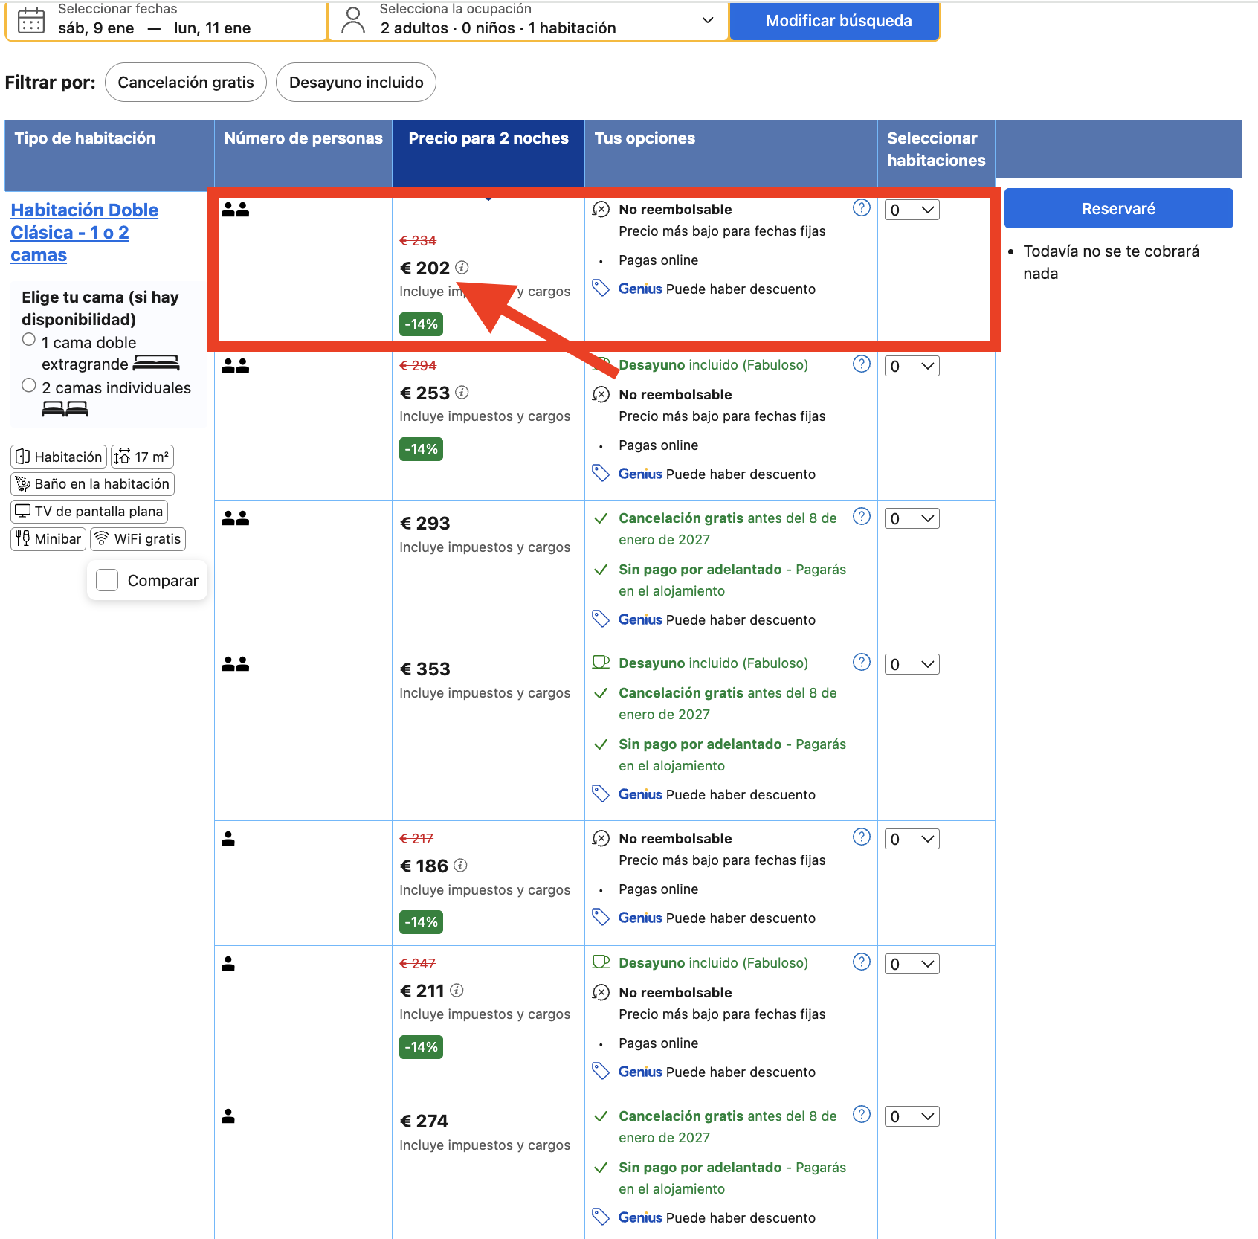Toggle the Desayuno incluido filter
Image resolution: width=1258 pixels, height=1239 pixels.
[x=356, y=83]
